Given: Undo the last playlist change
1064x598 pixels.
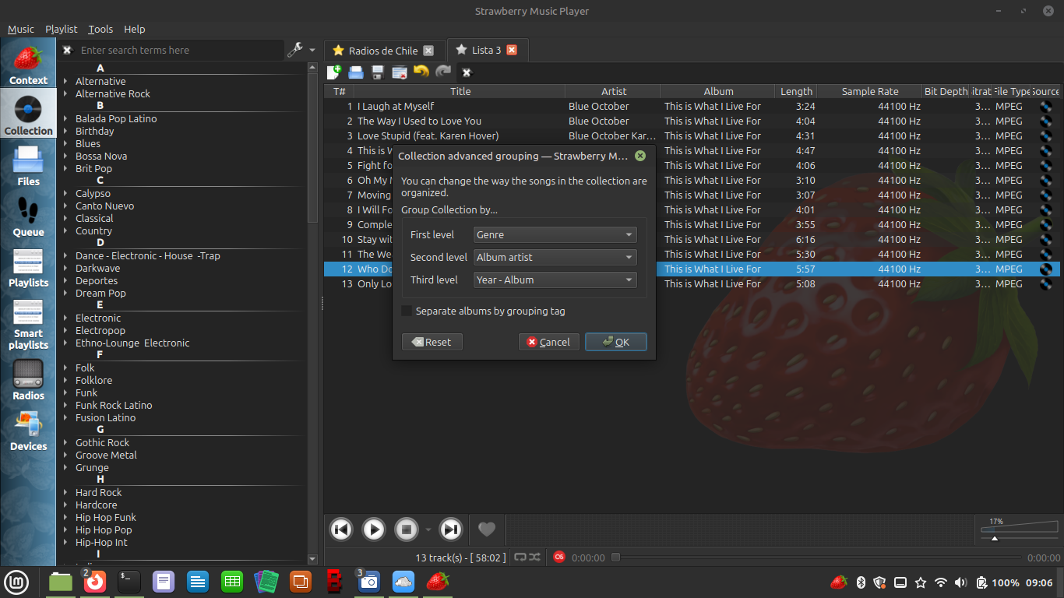Looking at the screenshot, I should click(421, 72).
